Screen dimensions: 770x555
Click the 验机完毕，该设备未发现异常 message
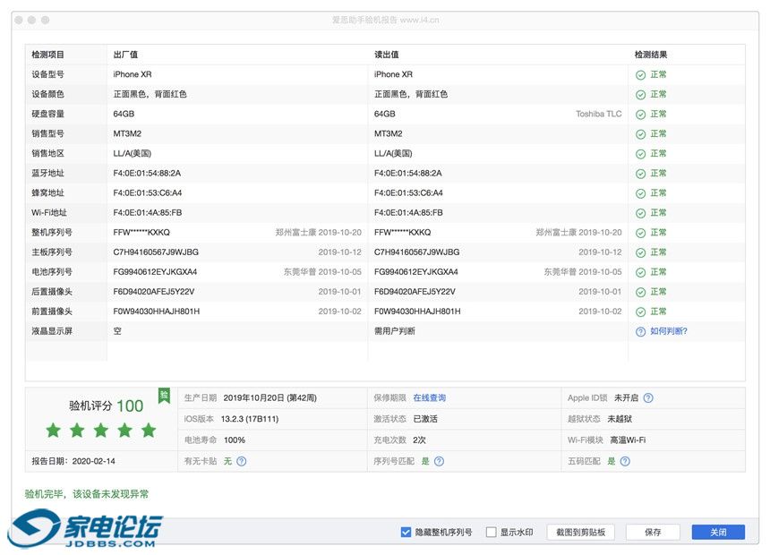click(87, 494)
